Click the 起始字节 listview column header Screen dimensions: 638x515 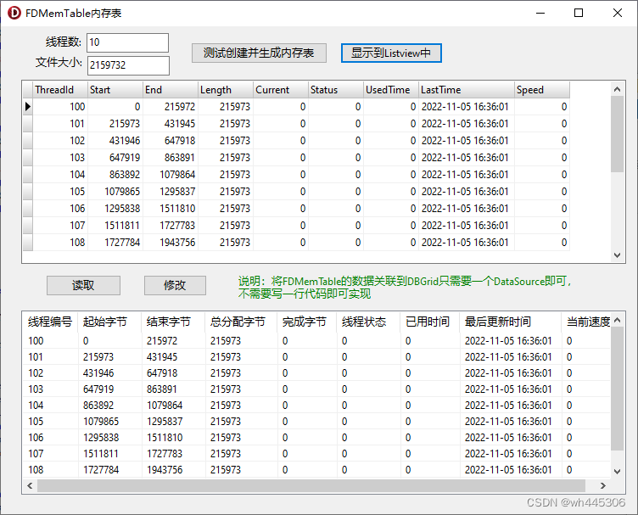pyautogui.click(x=109, y=322)
